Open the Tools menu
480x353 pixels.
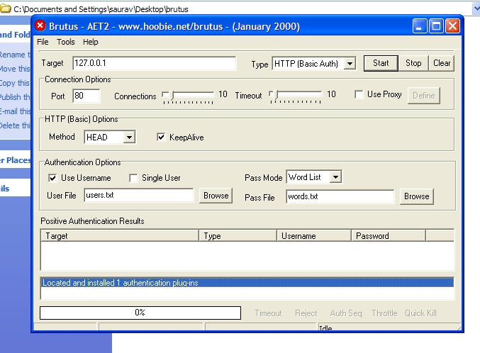coord(66,42)
